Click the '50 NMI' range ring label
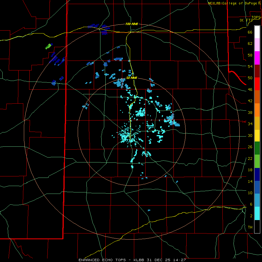The width and height of the screenshot is (262, 262). [x=132, y=78]
